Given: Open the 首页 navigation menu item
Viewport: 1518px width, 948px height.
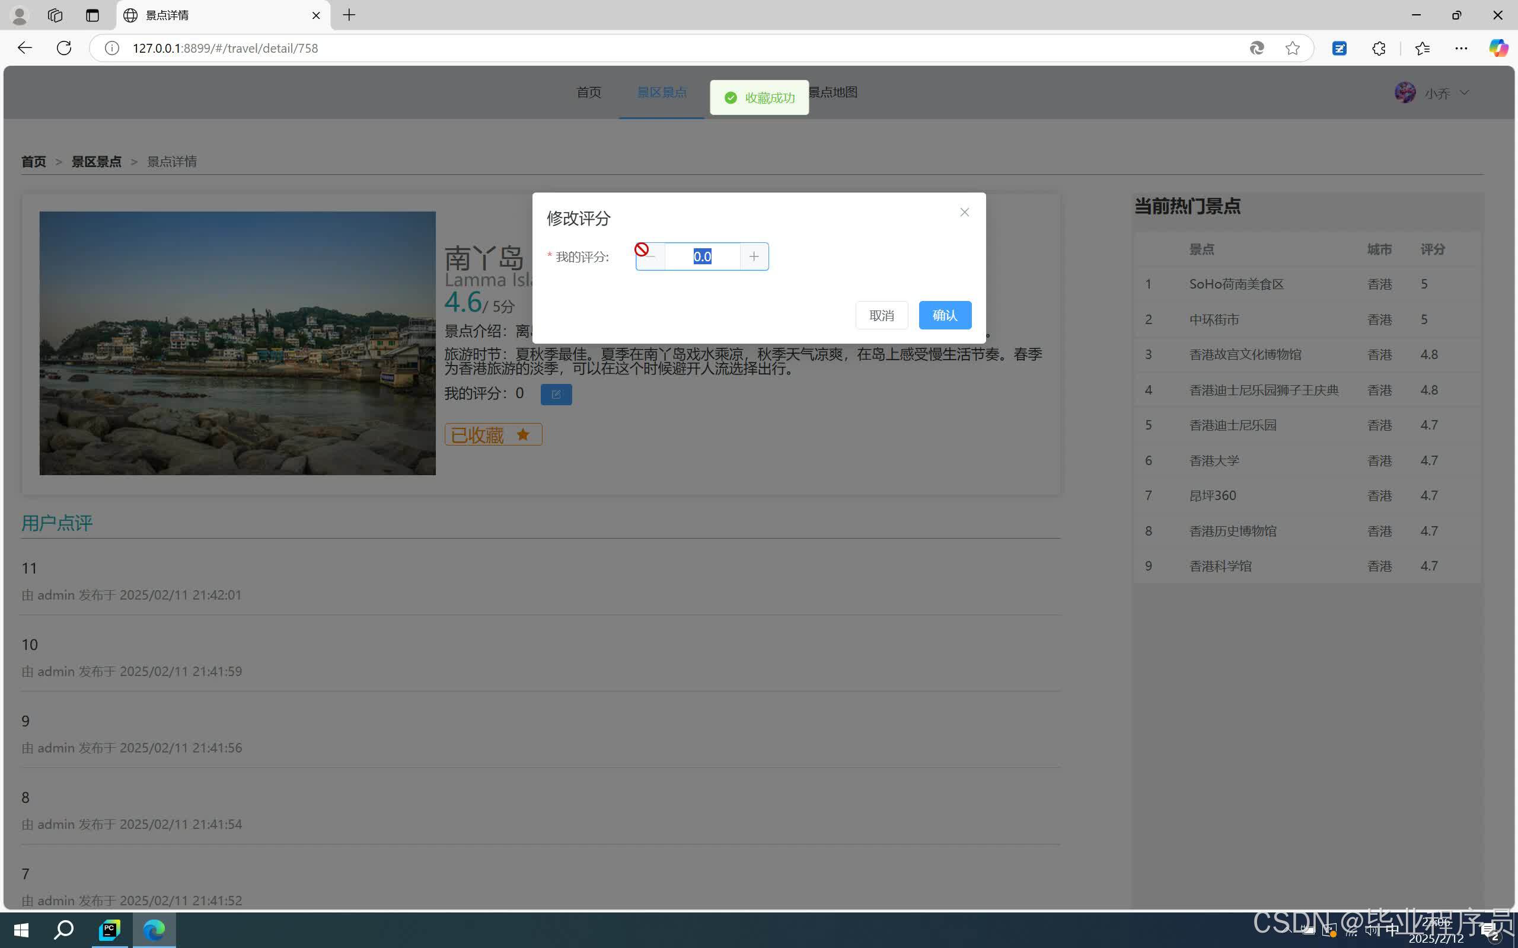Looking at the screenshot, I should tap(588, 92).
